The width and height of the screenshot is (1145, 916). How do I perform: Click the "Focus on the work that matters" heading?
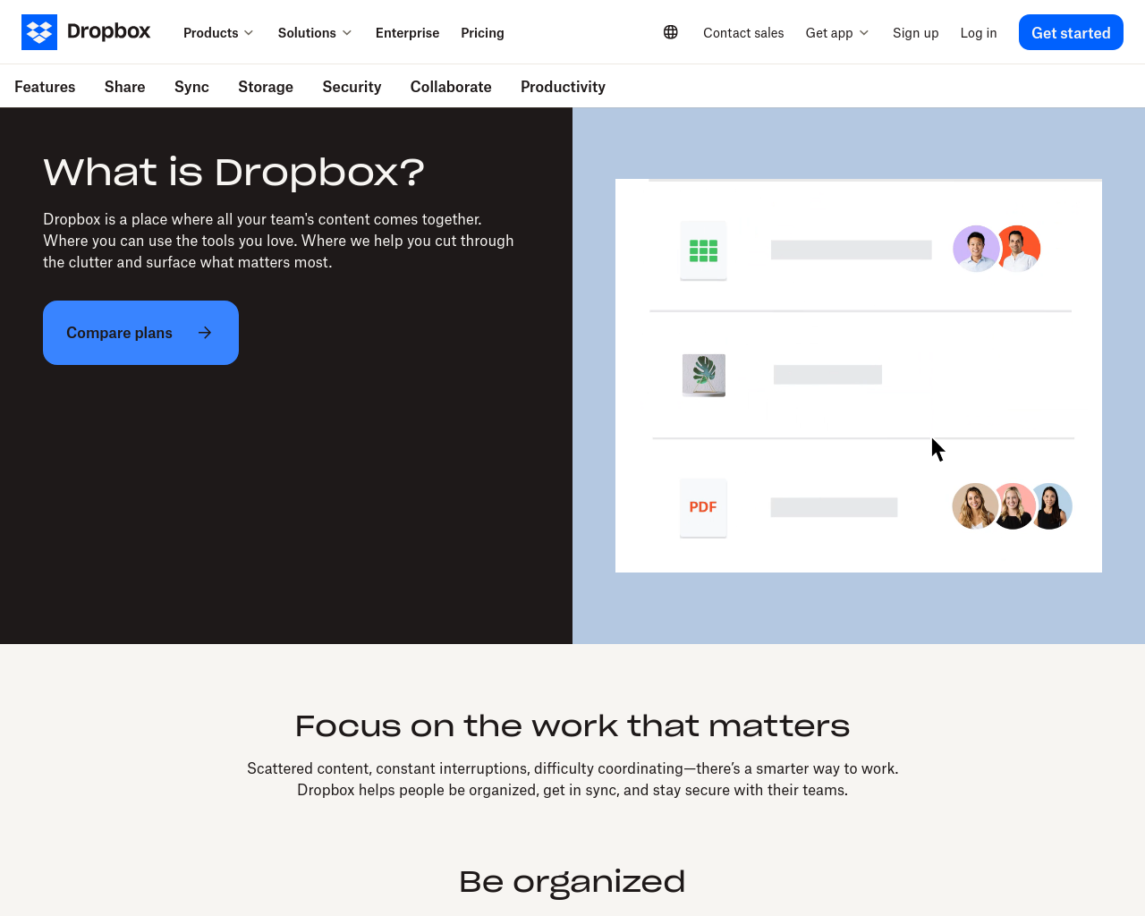coord(572,725)
